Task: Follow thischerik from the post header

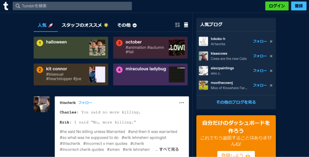Action: click(x=85, y=103)
